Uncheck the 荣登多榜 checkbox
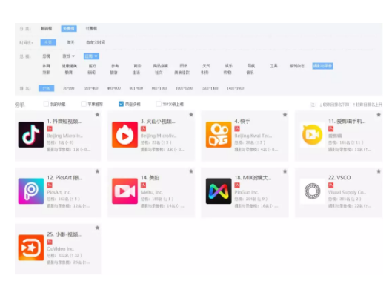 tap(121, 104)
